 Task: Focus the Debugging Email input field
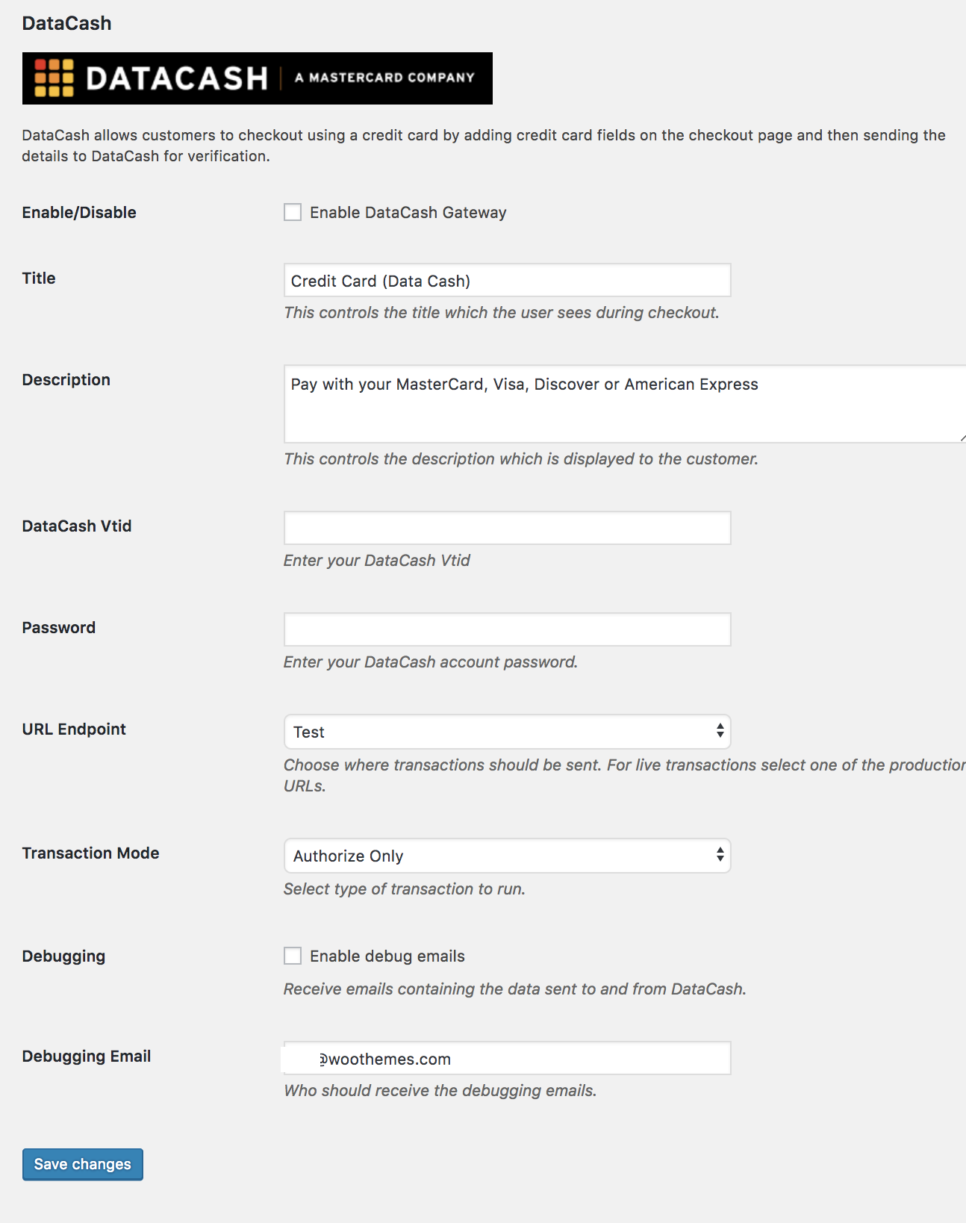click(523, 1059)
